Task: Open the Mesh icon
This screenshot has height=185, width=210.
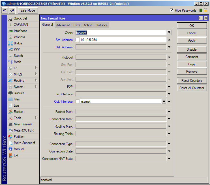Action: point(10,62)
